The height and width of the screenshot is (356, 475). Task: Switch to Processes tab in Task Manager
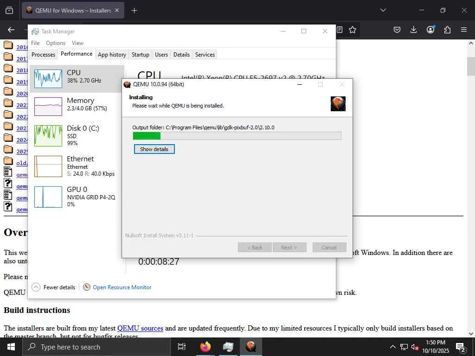coord(43,55)
